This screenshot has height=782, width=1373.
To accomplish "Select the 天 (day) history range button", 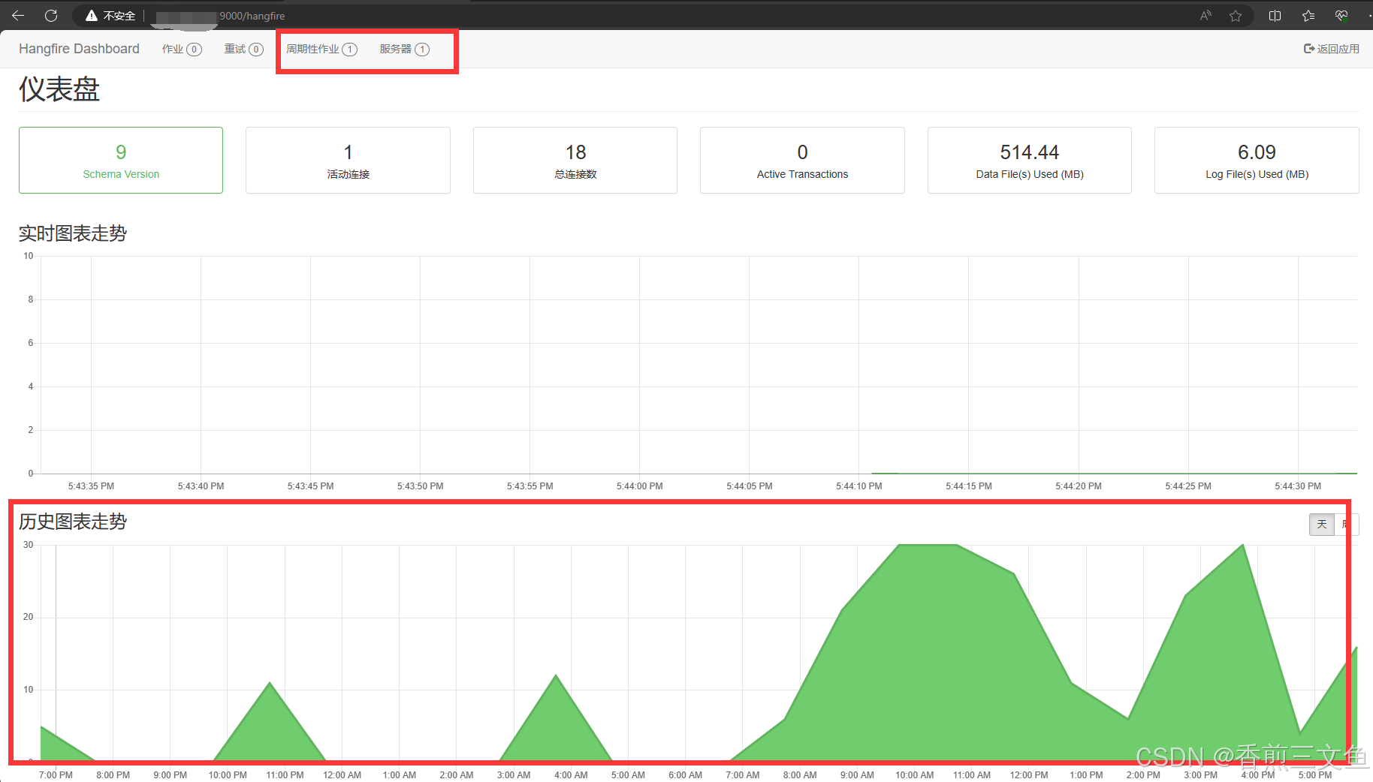I will coord(1322,525).
